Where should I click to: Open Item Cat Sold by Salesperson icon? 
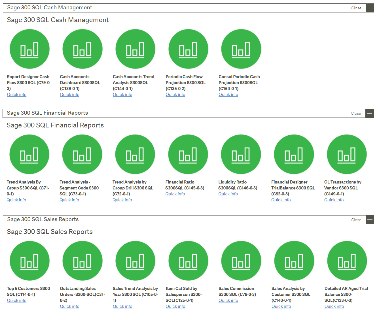tap(188, 261)
